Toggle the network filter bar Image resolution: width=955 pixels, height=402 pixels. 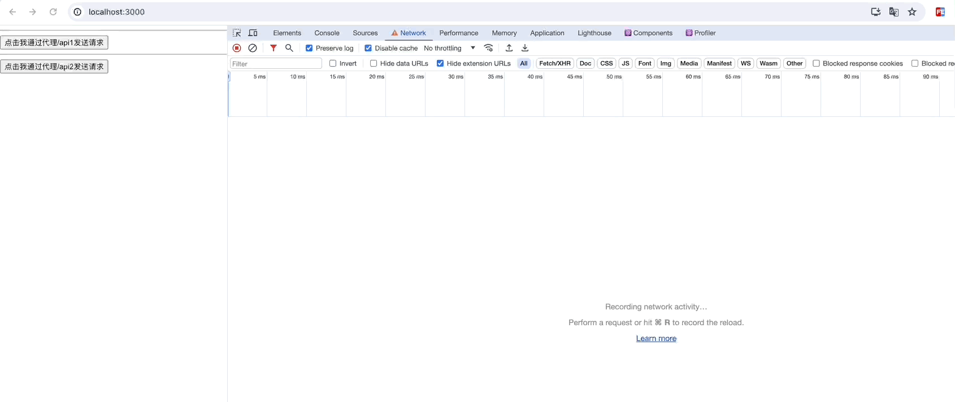tap(274, 48)
